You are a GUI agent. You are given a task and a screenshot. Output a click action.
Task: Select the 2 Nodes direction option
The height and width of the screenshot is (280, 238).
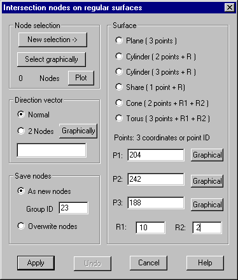tap(36, 131)
